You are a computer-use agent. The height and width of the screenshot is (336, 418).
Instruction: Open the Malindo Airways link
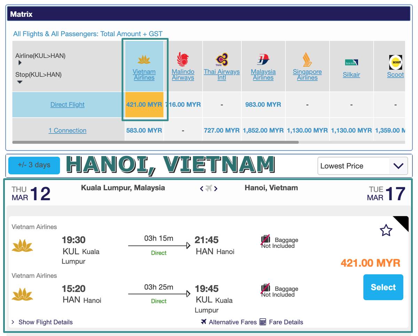click(x=183, y=75)
